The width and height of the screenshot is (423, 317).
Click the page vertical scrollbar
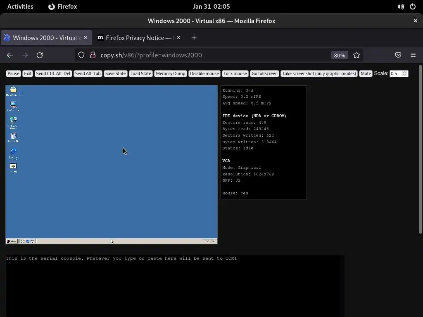point(420,149)
